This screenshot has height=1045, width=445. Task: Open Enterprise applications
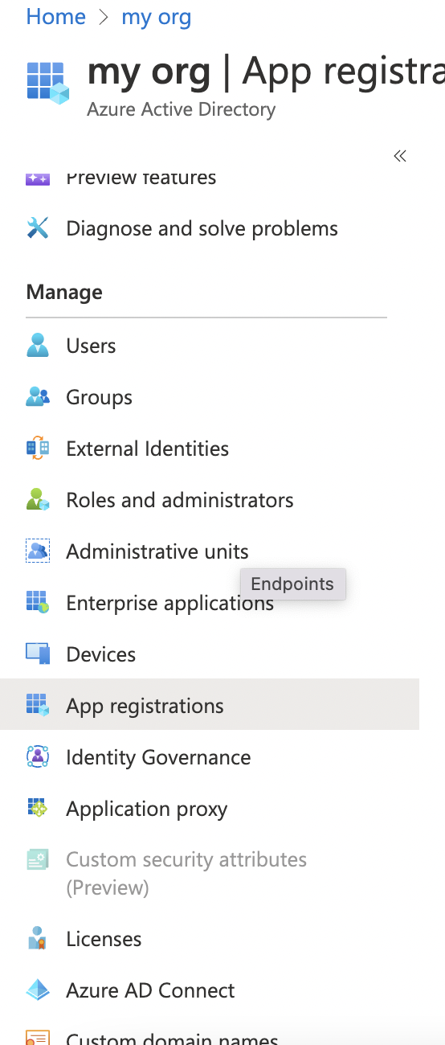[x=169, y=603]
